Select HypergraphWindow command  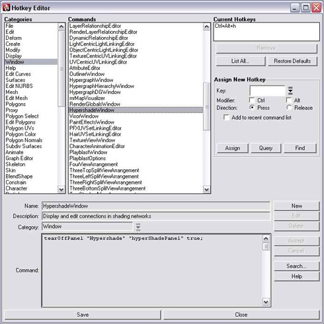point(136,80)
